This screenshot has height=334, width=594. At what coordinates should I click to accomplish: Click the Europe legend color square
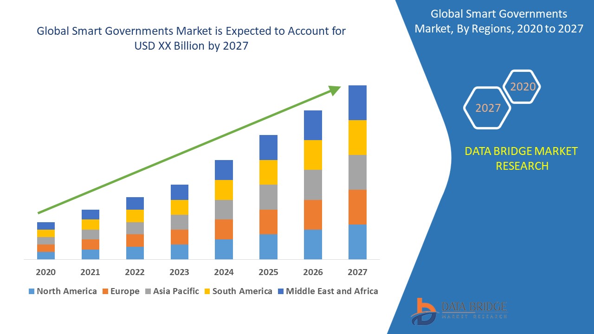pyautogui.click(x=105, y=291)
